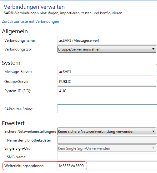
Task: Click the Weiterleitungsoptionen field with MSSERV=3600
Action: pos(107,166)
